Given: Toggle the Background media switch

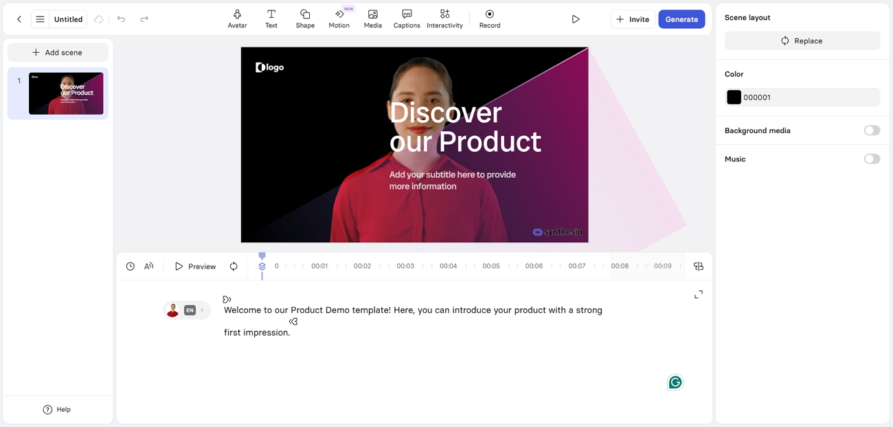Looking at the screenshot, I should click(x=872, y=130).
